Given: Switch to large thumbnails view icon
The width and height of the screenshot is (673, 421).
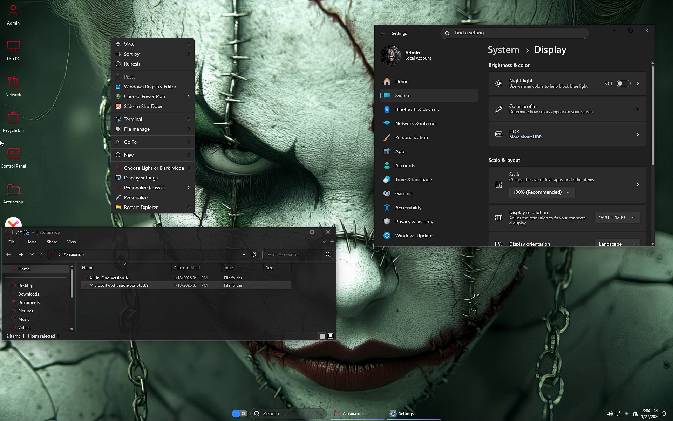Looking at the screenshot, I should [331, 336].
